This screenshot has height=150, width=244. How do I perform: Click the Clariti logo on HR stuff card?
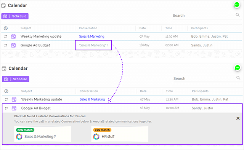coord(96,137)
